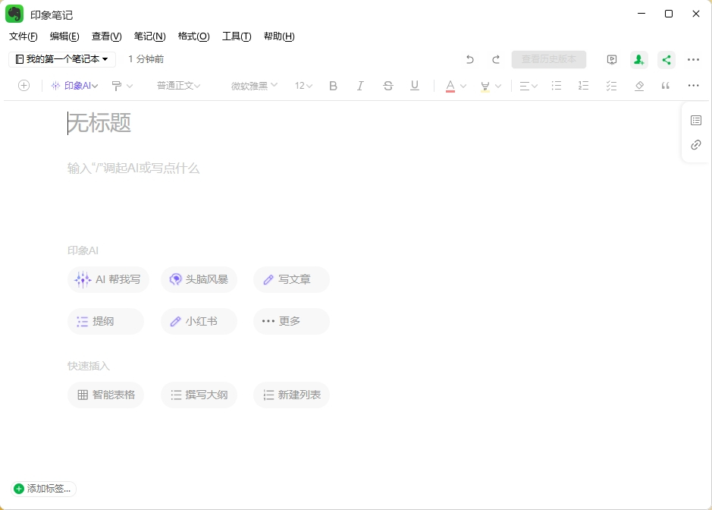
Task: Click 添加标签 to add a tag
Action: point(43,489)
